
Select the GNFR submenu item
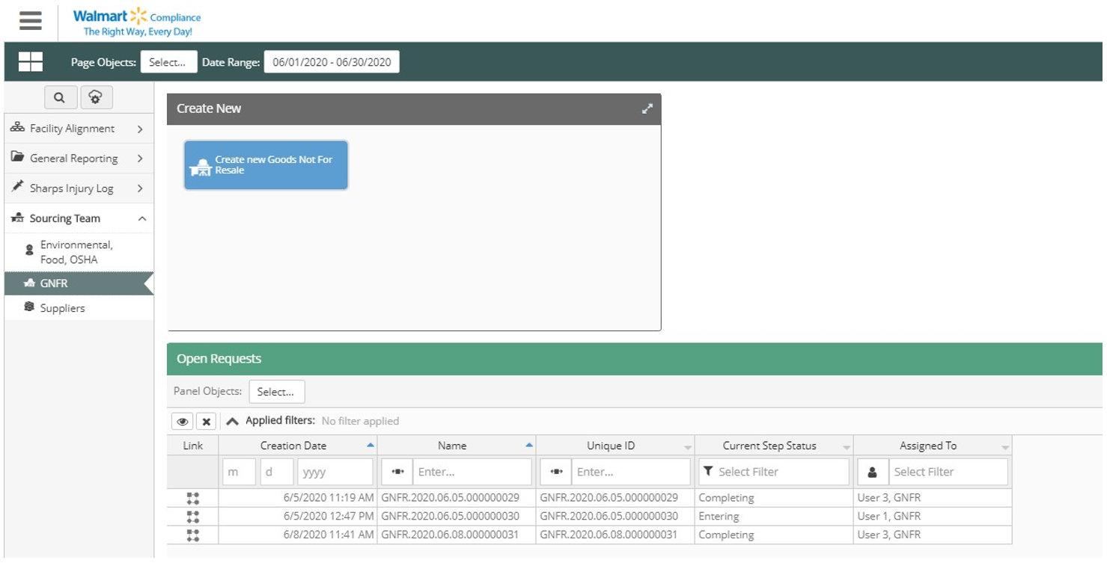(79, 283)
